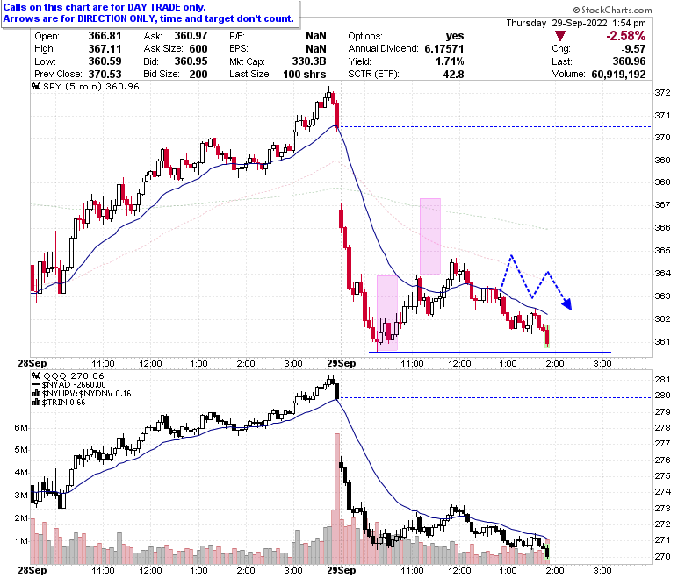Click the Ask Size value 600
The width and height of the screenshot is (685, 578).
(x=198, y=48)
